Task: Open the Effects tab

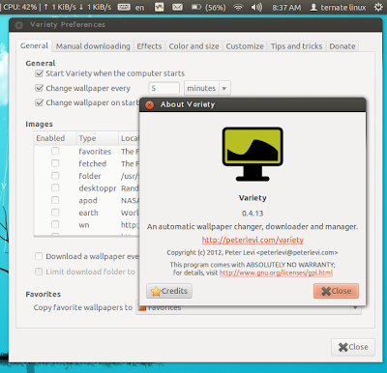Action: (149, 46)
